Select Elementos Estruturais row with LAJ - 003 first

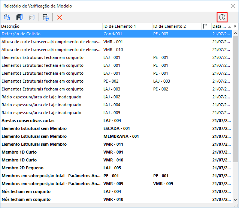coord(116,89)
